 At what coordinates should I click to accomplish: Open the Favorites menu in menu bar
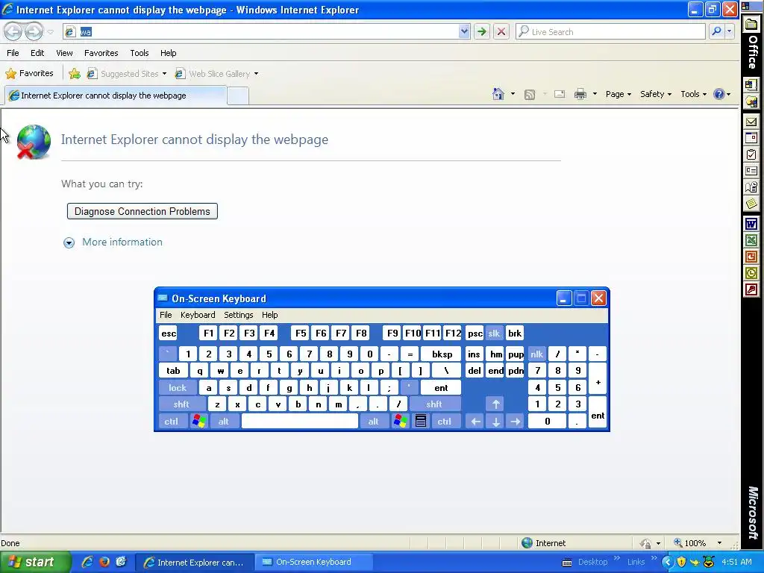pos(101,53)
